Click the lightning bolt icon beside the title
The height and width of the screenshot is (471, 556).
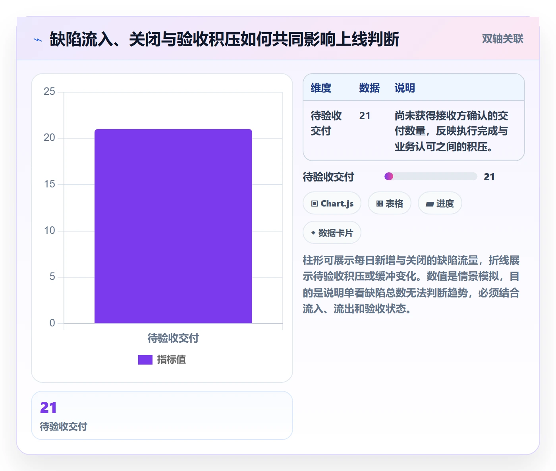(x=38, y=40)
